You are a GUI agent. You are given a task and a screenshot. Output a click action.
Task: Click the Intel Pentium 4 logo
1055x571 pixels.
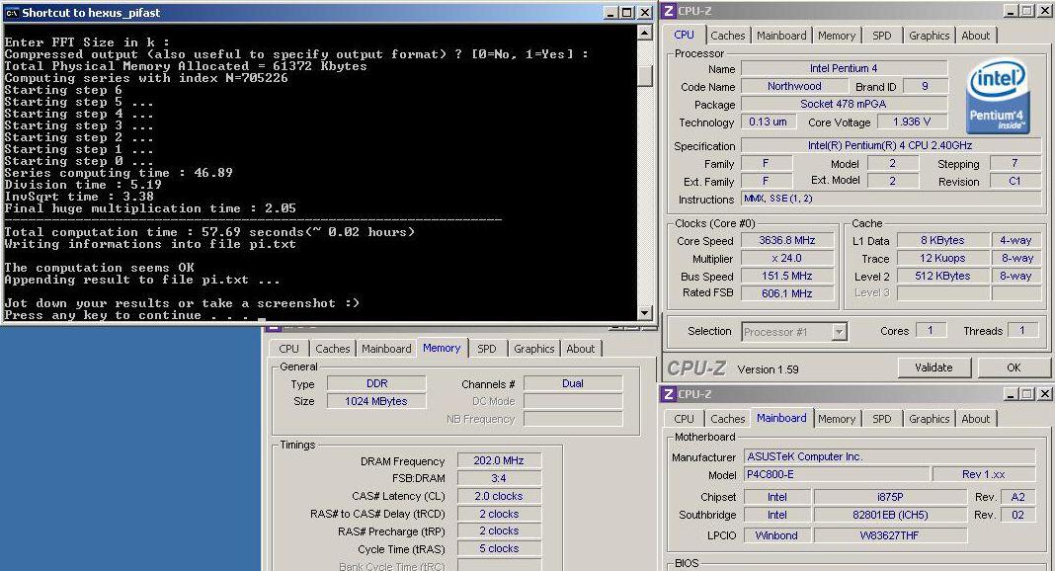pos(998,96)
